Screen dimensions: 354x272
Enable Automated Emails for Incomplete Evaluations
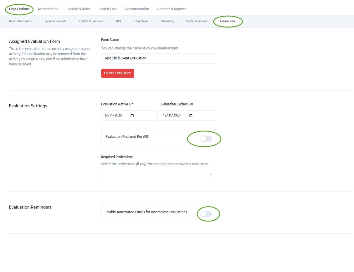coord(206,214)
